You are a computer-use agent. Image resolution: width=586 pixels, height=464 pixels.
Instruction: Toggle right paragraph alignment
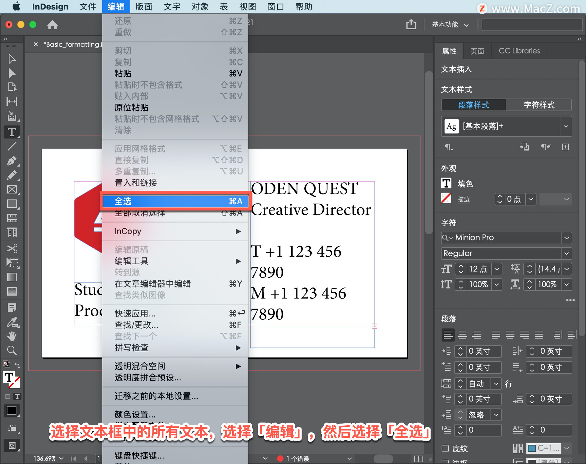point(477,335)
